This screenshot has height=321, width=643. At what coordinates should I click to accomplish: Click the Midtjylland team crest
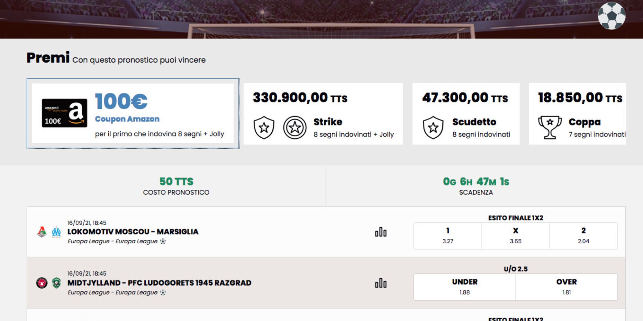pos(42,283)
